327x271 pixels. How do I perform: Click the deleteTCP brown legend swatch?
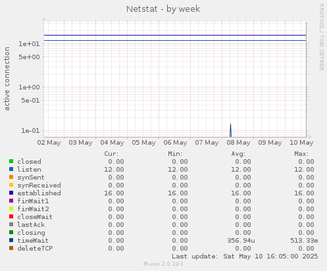11,248
